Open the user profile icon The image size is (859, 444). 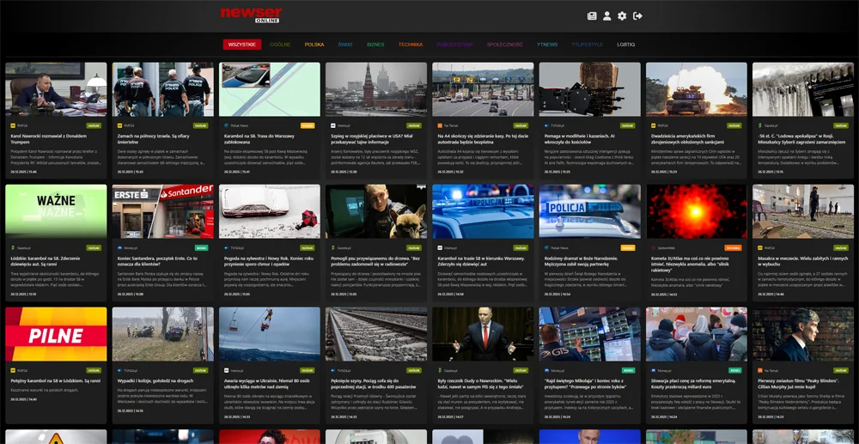pyautogui.click(x=607, y=15)
